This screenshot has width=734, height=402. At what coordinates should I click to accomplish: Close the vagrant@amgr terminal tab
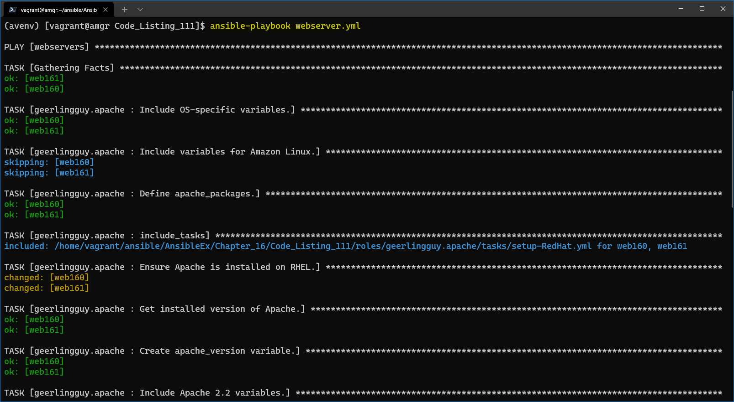[106, 10]
